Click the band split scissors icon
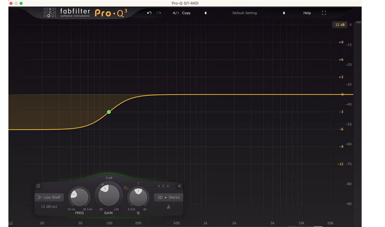385x227 pixels. coord(168,207)
